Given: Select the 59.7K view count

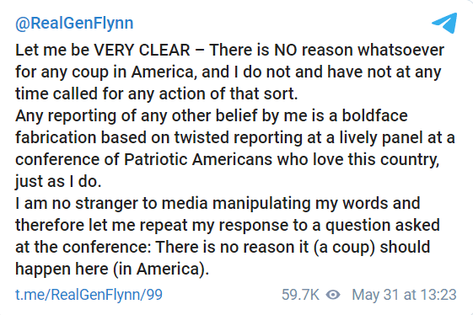Looking at the screenshot, I should pyautogui.click(x=300, y=295).
